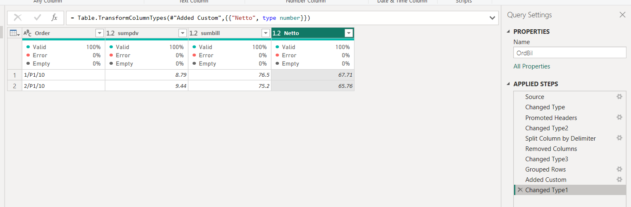Select the Source applied step
The image size is (631, 207).
[570, 97]
